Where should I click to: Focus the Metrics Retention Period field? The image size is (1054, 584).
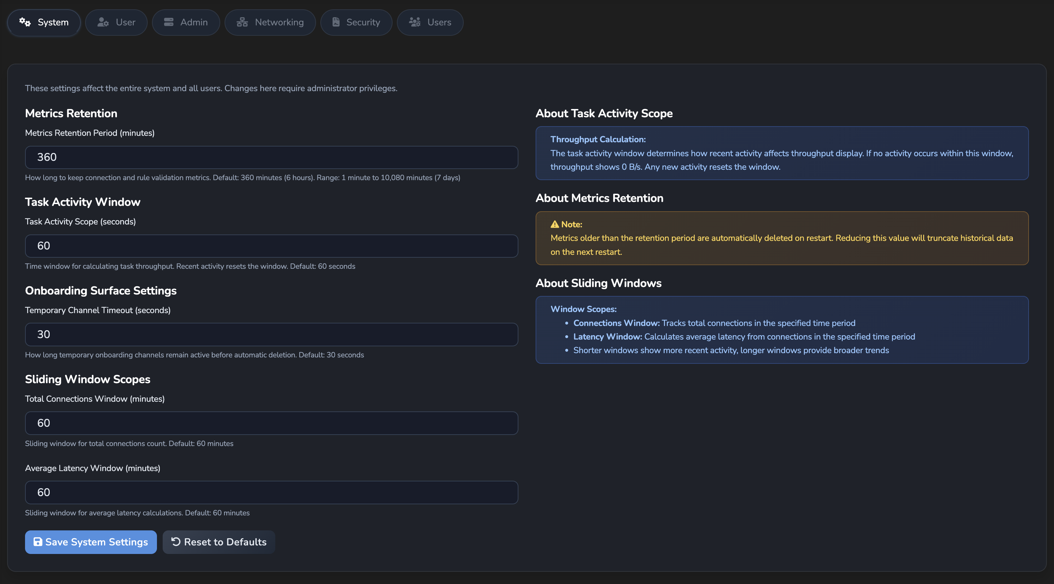point(271,158)
